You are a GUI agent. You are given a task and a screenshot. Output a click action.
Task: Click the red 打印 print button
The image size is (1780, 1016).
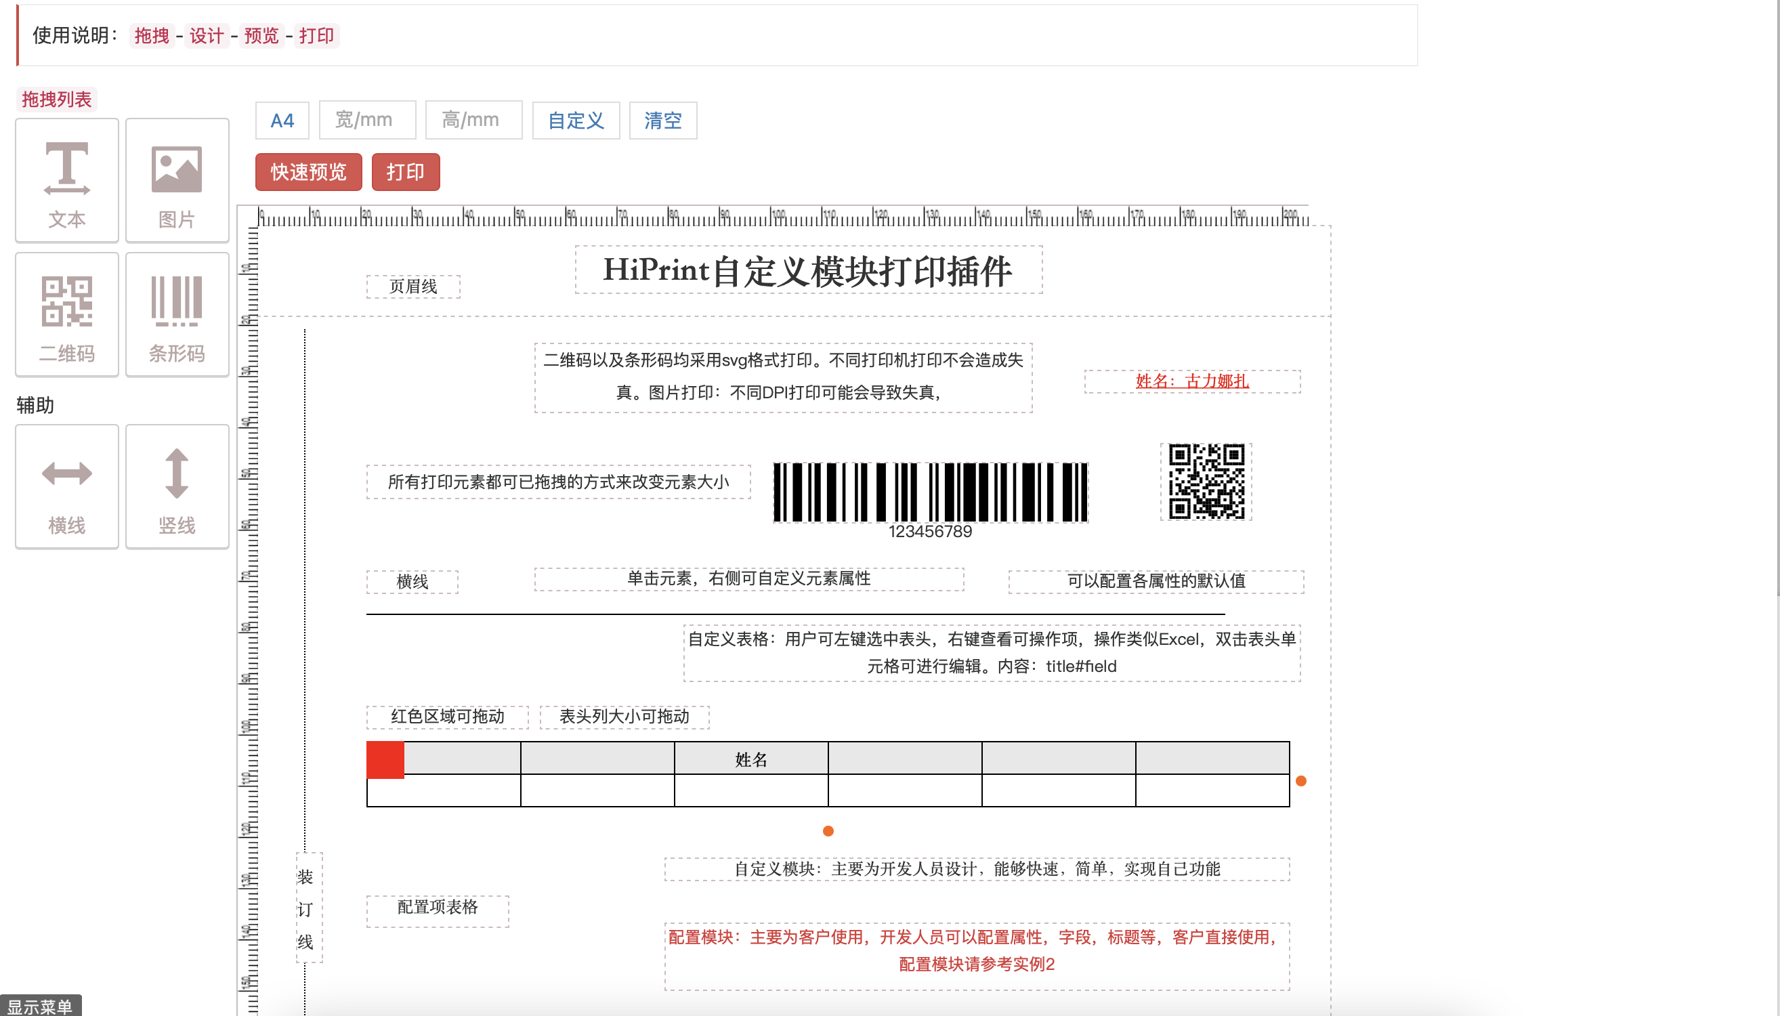pyautogui.click(x=406, y=171)
